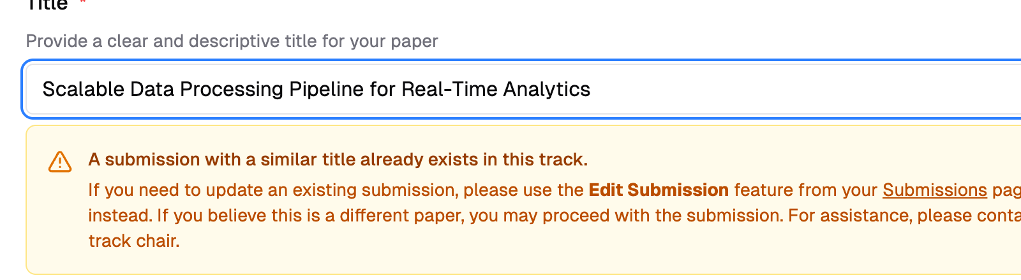Click the red required asterisk by Title

click(x=82, y=4)
